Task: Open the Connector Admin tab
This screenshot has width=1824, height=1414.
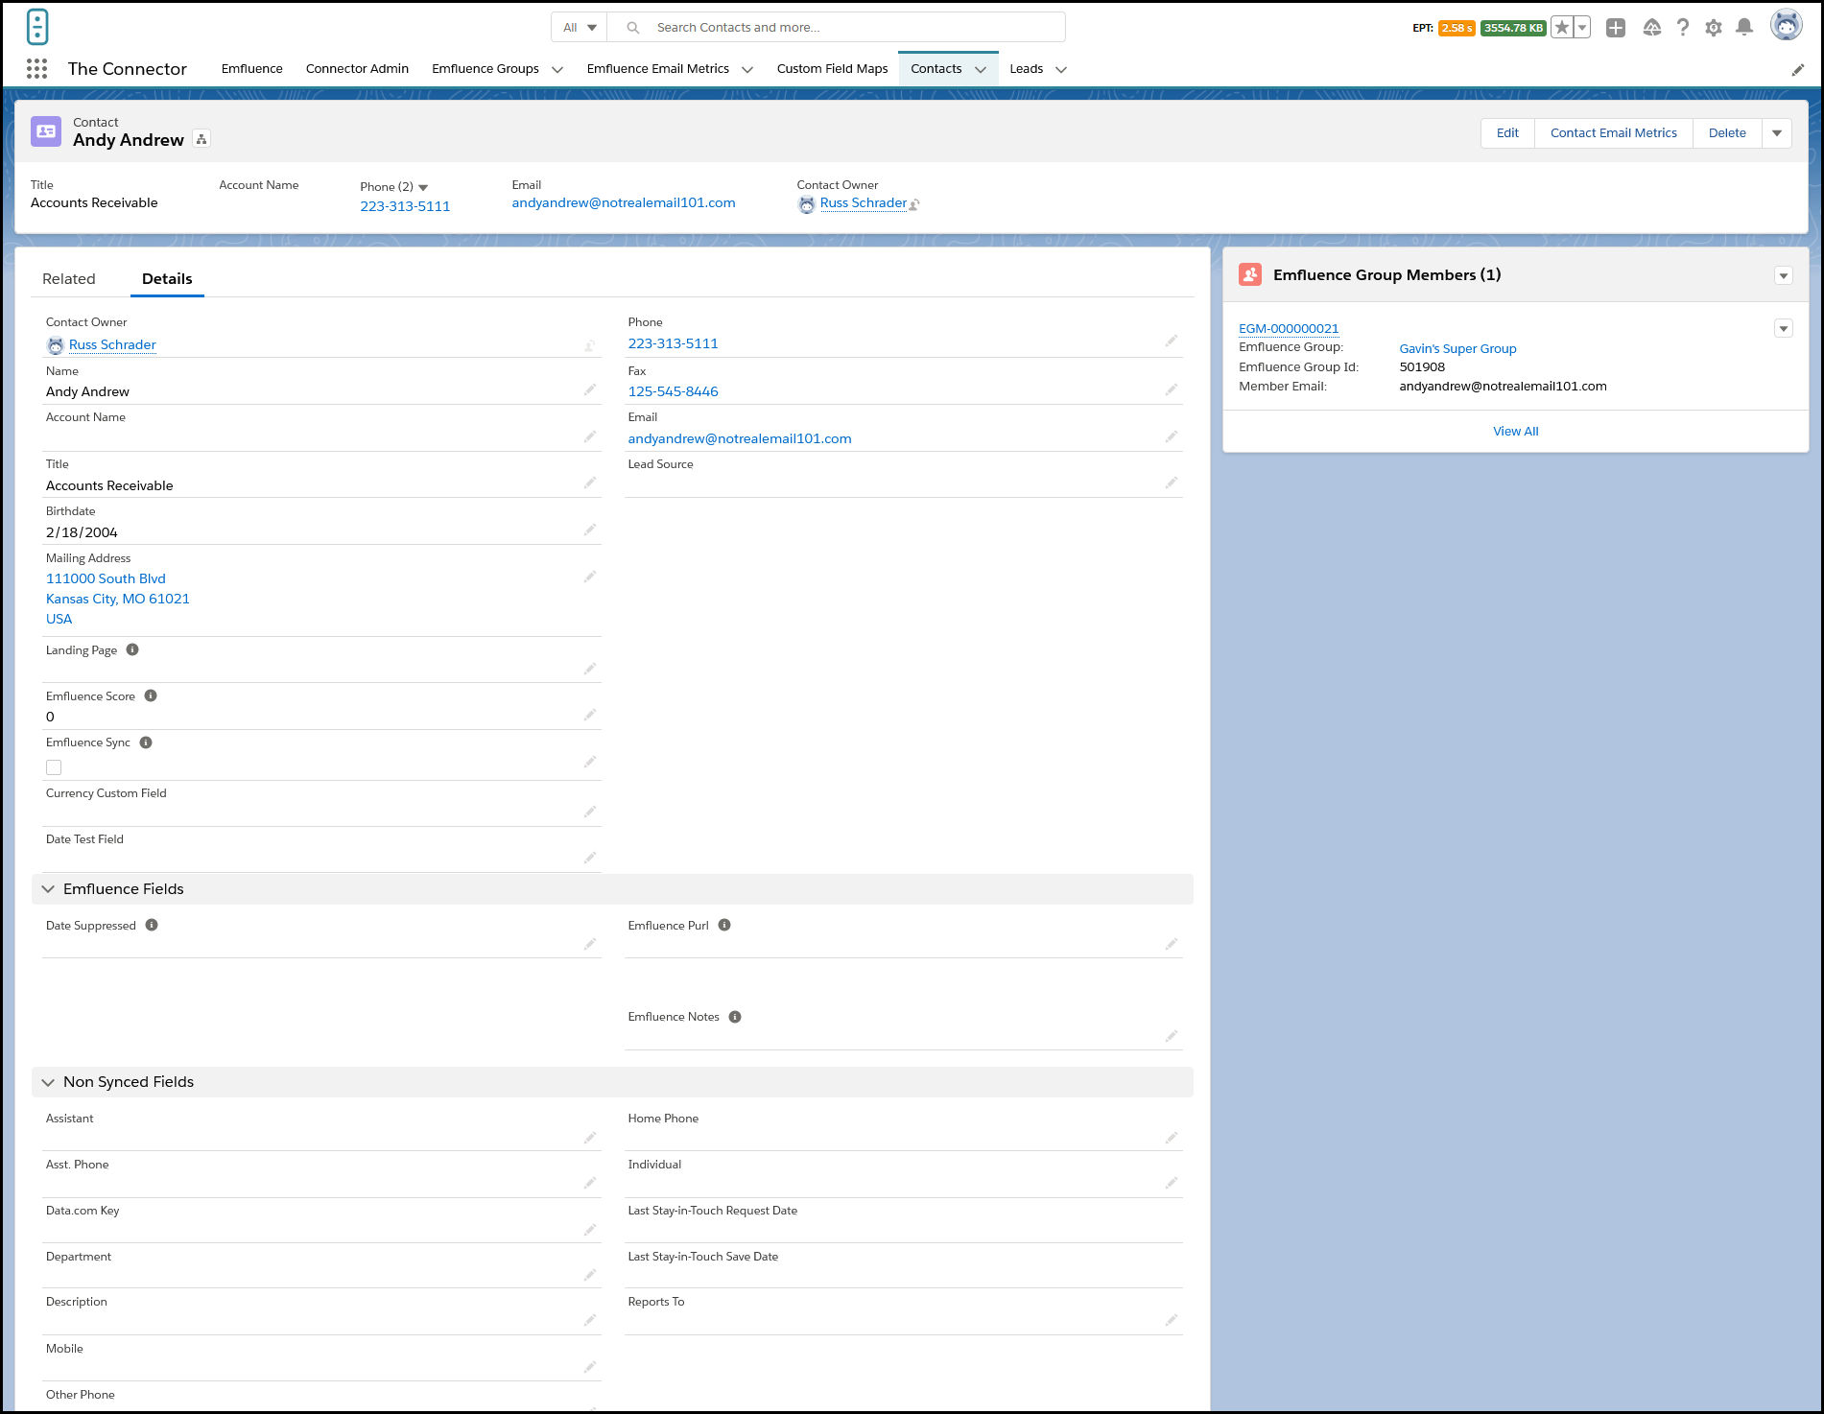Action: click(357, 69)
